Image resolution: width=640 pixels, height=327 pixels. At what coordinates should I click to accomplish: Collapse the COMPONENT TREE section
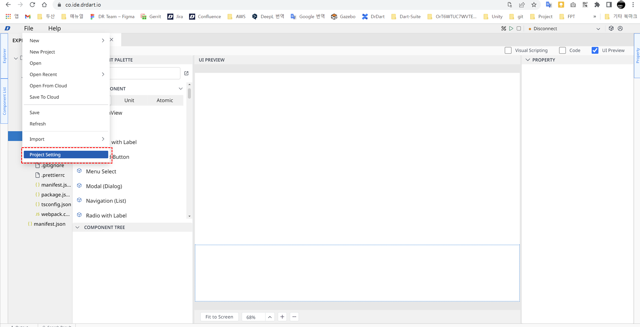tap(78, 227)
